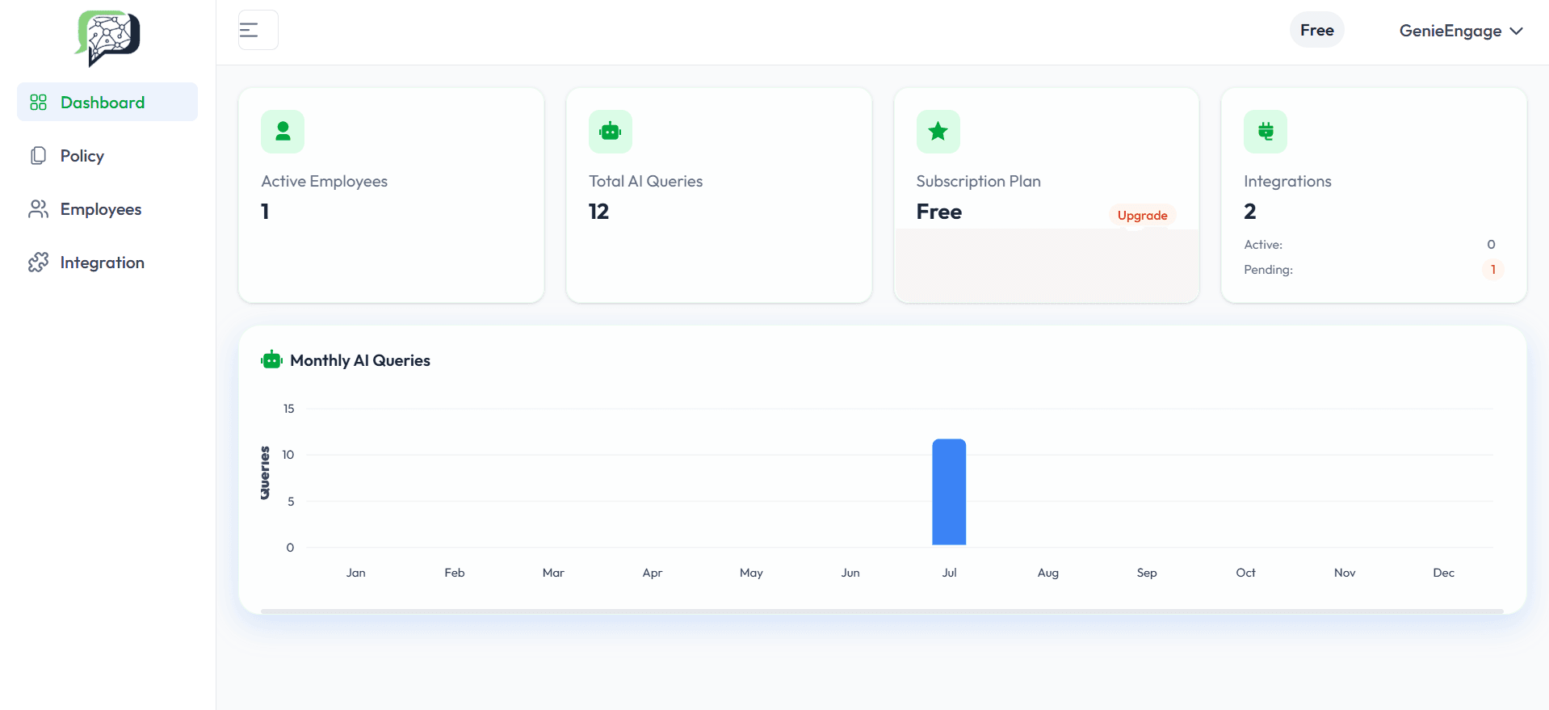Screen dimensions: 1549x710
Task: Expand the chevron beside GenieEngage
Action: tap(1516, 31)
